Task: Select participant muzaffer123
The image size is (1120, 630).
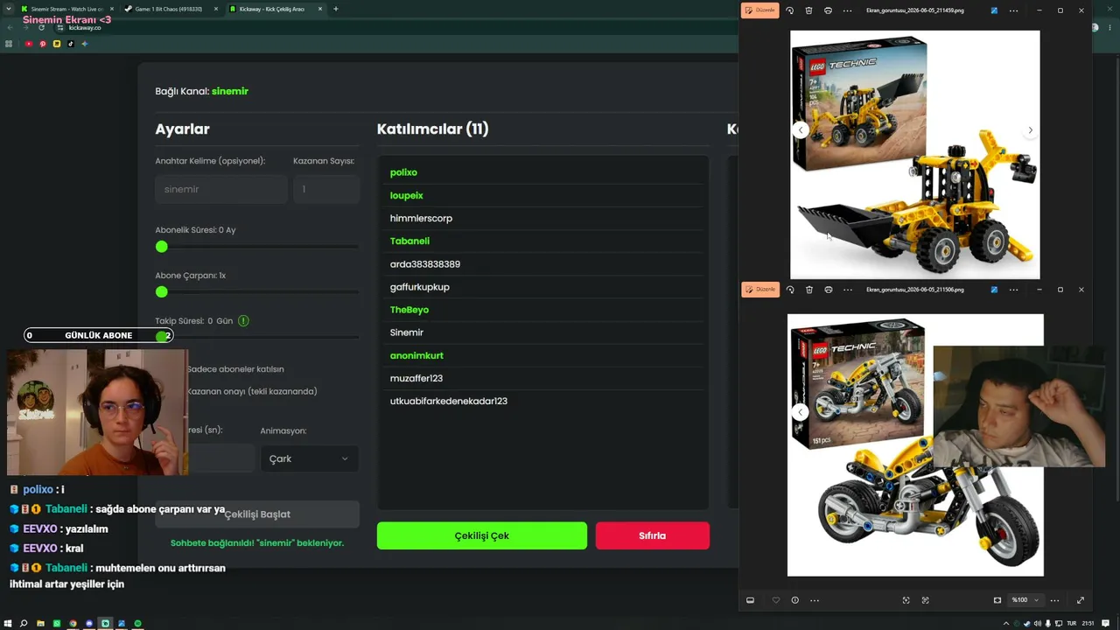Action: 416,378
